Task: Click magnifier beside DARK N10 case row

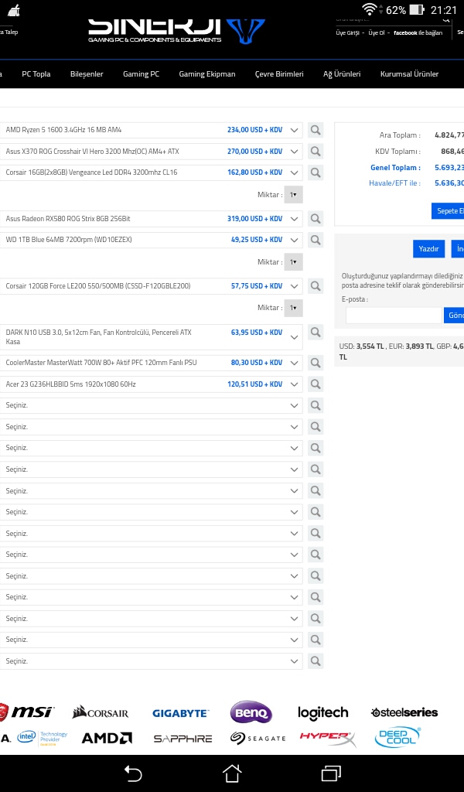Action: tap(316, 333)
